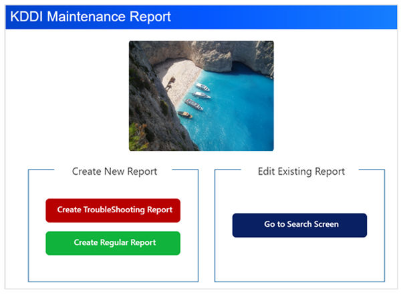The height and width of the screenshot is (299, 401).
Task: Click the Edit Existing Report group heading
Action: [301, 172]
